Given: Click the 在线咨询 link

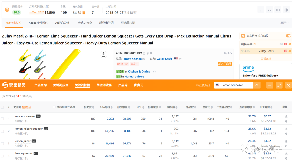Looking at the screenshot, I should point(203,85).
